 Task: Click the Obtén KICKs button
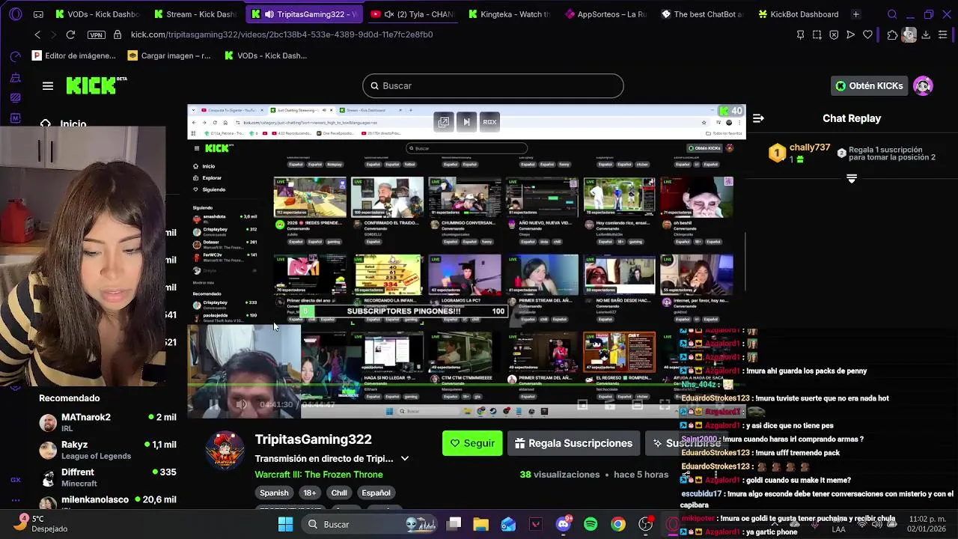pyautogui.click(x=870, y=86)
